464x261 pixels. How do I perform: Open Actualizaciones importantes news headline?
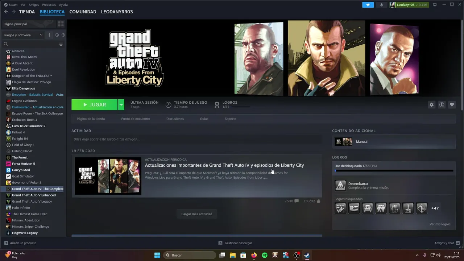pyautogui.click(x=224, y=165)
